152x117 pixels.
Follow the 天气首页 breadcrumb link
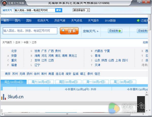click(7, 42)
